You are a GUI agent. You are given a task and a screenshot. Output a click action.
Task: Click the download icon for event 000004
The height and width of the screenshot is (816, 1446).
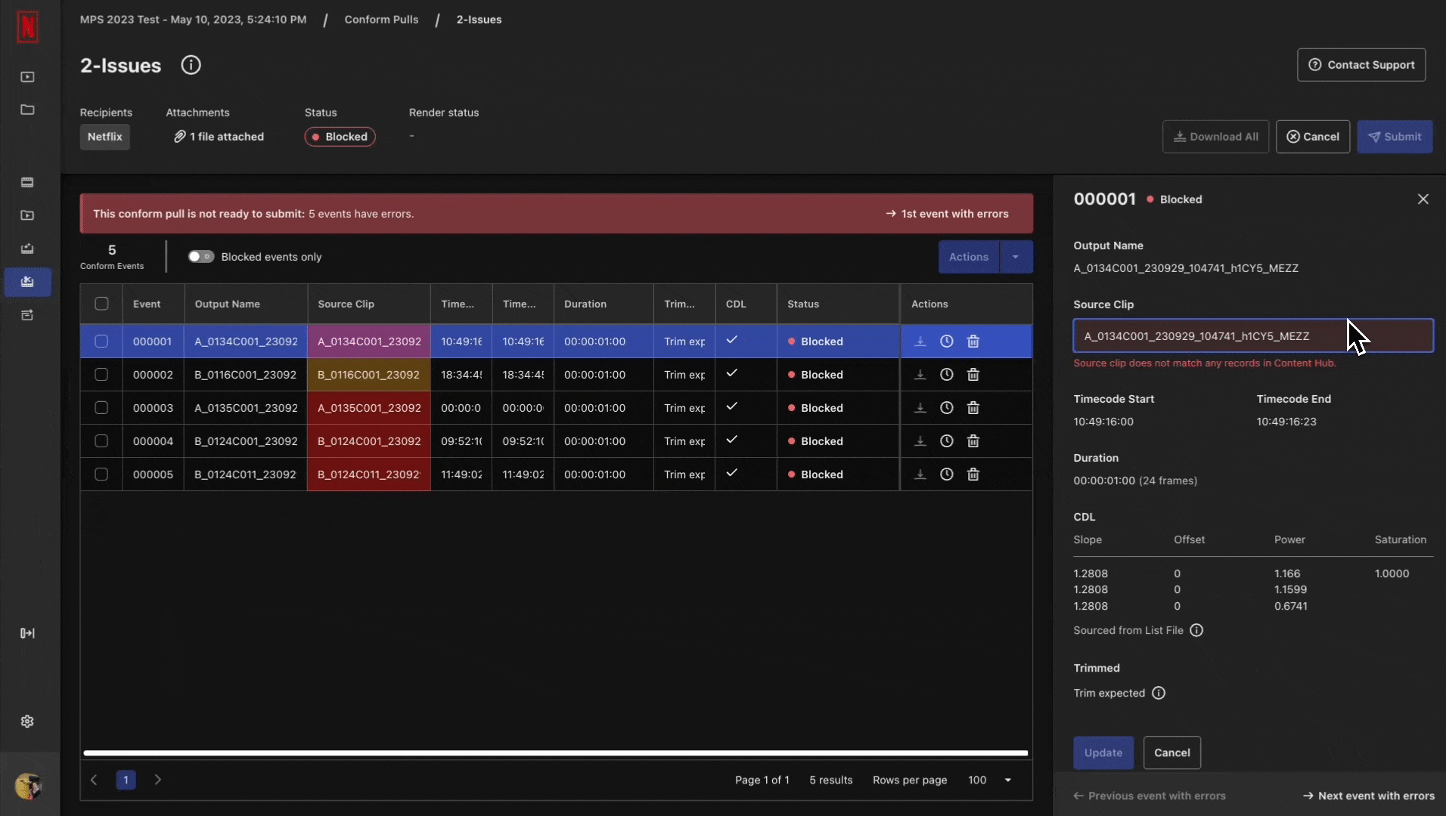tap(920, 441)
